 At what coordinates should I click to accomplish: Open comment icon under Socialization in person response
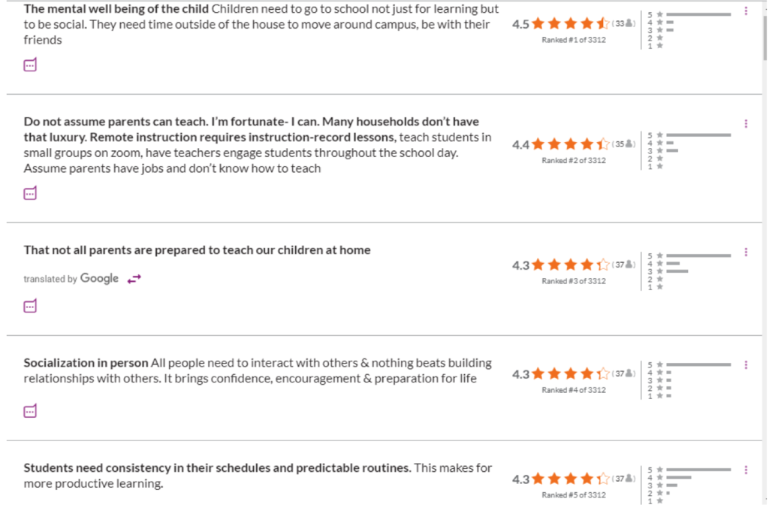[x=30, y=411]
